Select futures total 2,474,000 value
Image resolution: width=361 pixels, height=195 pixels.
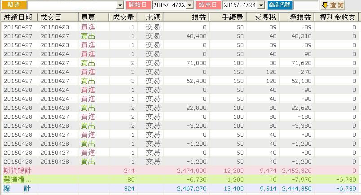[x=192, y=171]
